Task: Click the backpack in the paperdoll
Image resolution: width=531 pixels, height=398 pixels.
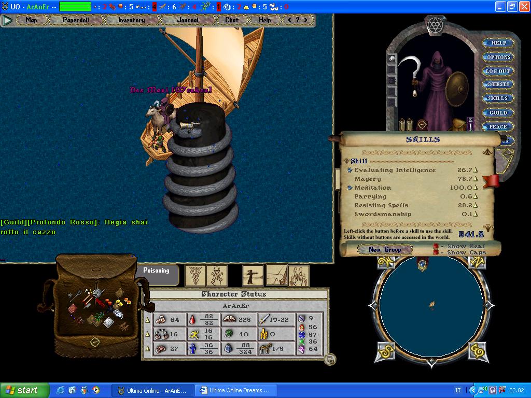Action: pos(459,124)
